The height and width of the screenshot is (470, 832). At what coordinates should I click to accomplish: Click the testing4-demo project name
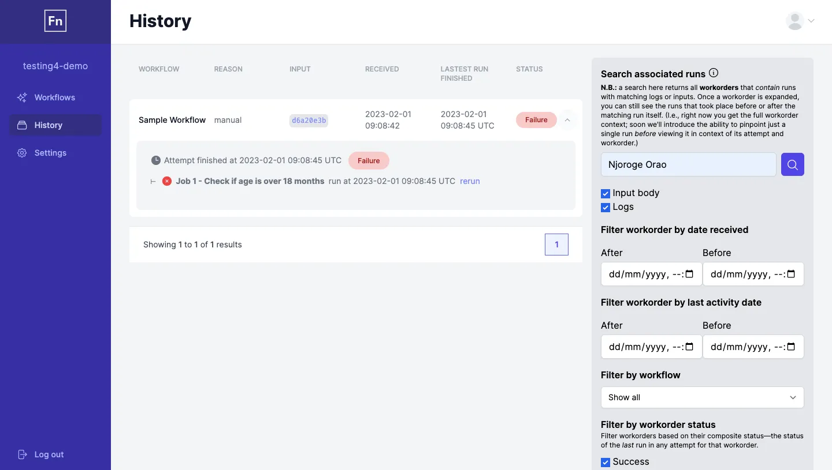pyautogui.click(x=55, y=66)
